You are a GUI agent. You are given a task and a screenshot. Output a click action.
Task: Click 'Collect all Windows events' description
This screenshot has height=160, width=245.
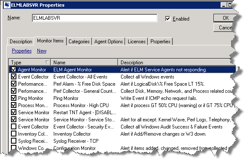click(x=148, y=77)
